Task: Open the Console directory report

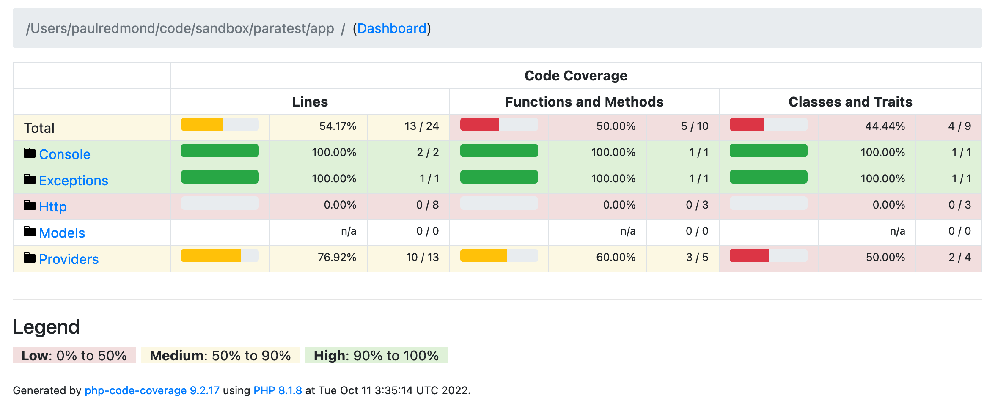Action: (64, 154)
